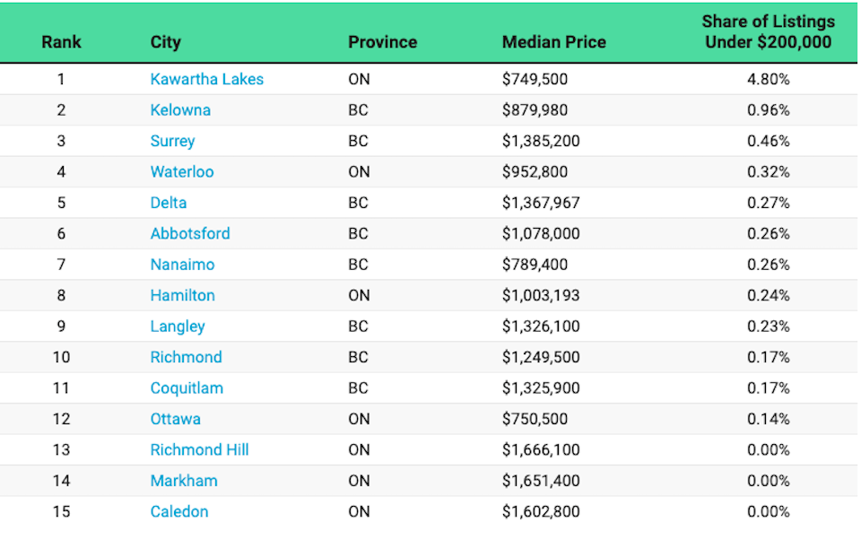Click the Rank column header
The height and width of the screenshot is (548, 861).
[x=61, y=42]
